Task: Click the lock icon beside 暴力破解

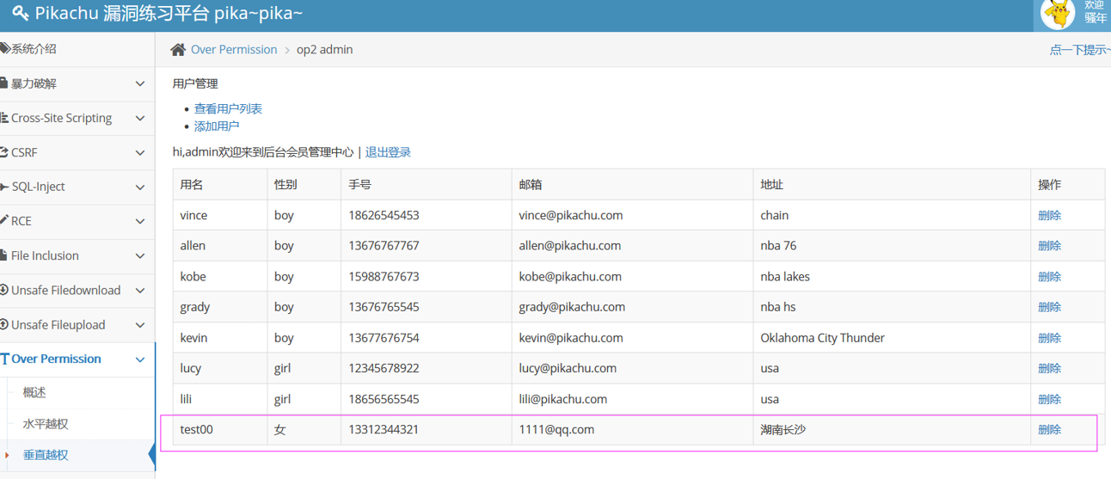Action: click(x=4, y=84)
